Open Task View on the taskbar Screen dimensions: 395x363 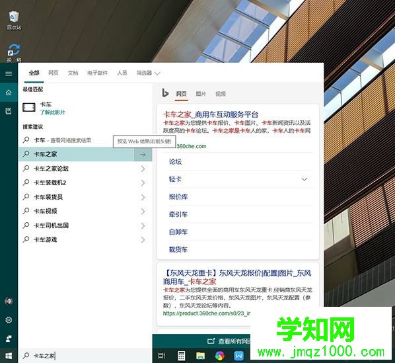tap(161, 356)
